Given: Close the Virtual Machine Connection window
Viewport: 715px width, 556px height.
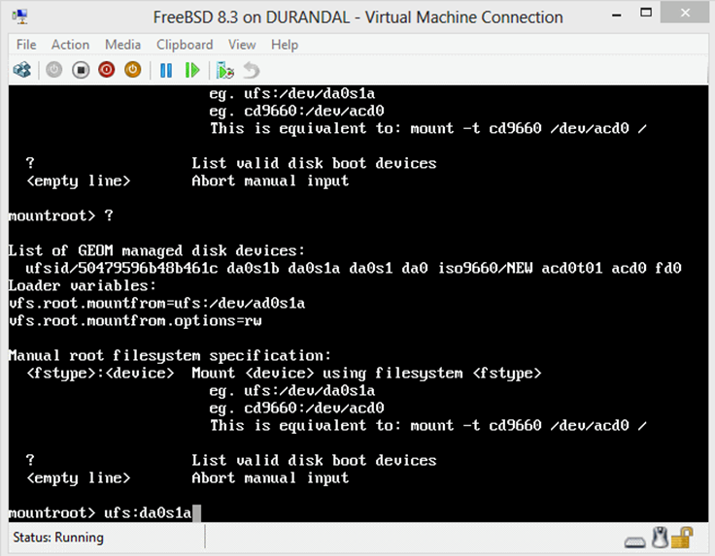Looking at the screenshot, I should [685, 13].
